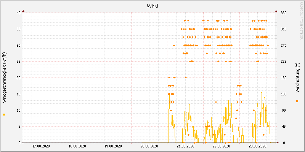Select the 19.08.2020 date label
The width and height of the screenshot is (305, 152).
(x=113, y=146)
